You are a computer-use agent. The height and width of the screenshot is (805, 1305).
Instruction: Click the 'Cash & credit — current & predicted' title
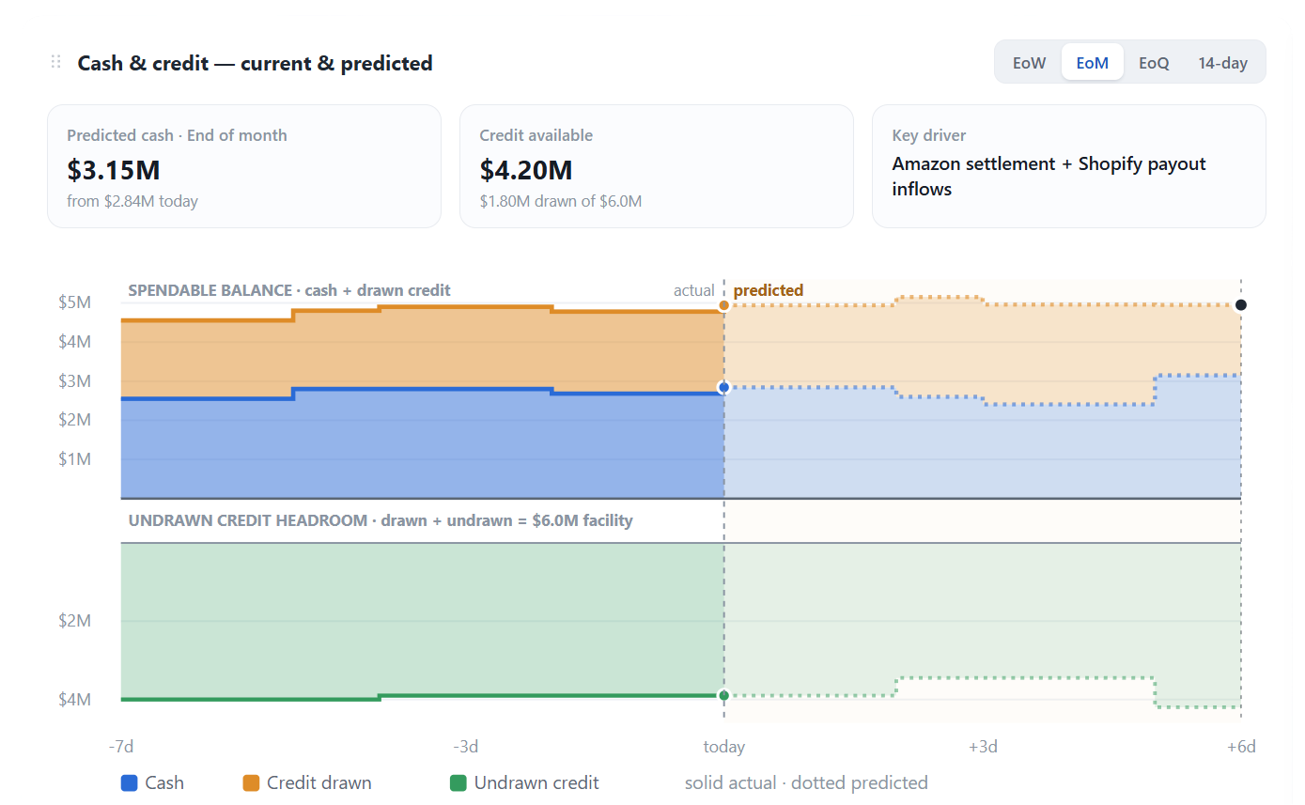click(255, 63)
